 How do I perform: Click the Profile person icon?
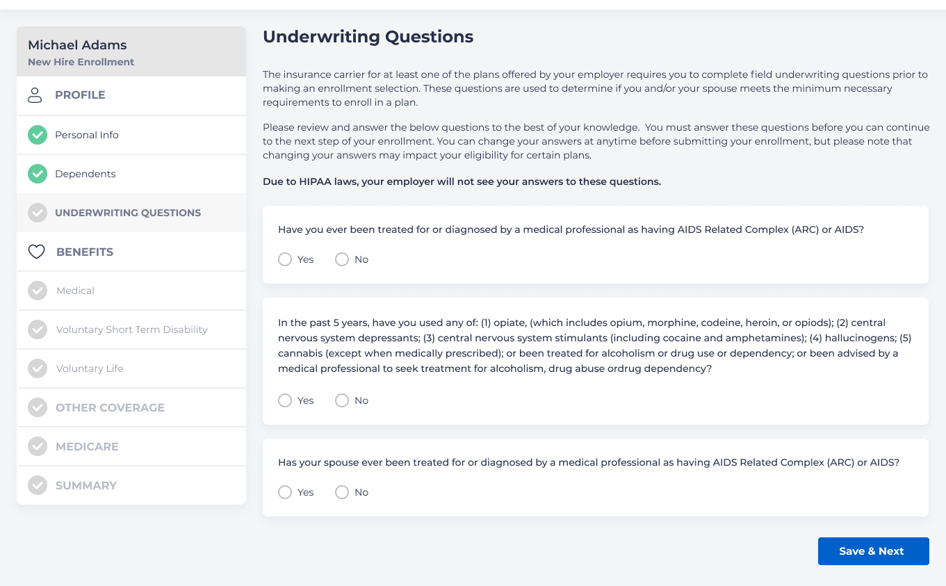[35, 95]
